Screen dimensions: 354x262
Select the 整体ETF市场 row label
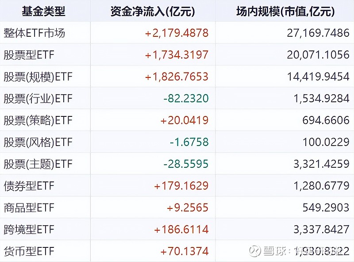[34, 33]
